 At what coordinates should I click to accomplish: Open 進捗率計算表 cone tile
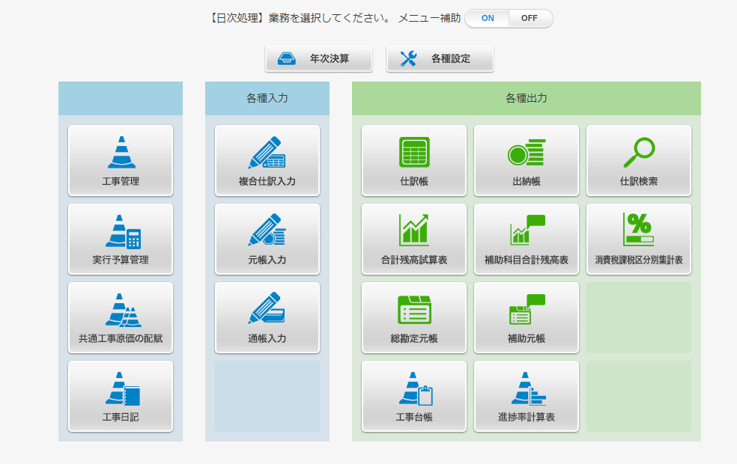[x=526, y=396]
